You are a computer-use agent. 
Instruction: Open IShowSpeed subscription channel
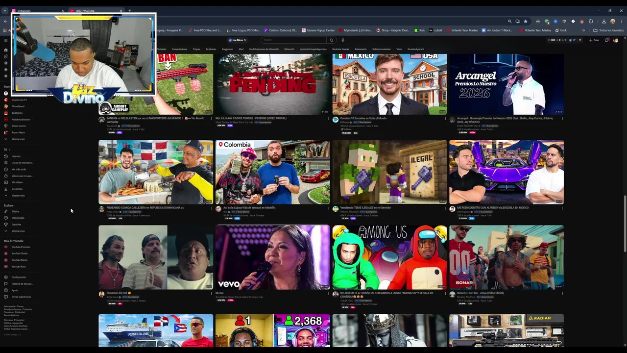(18, 106)
